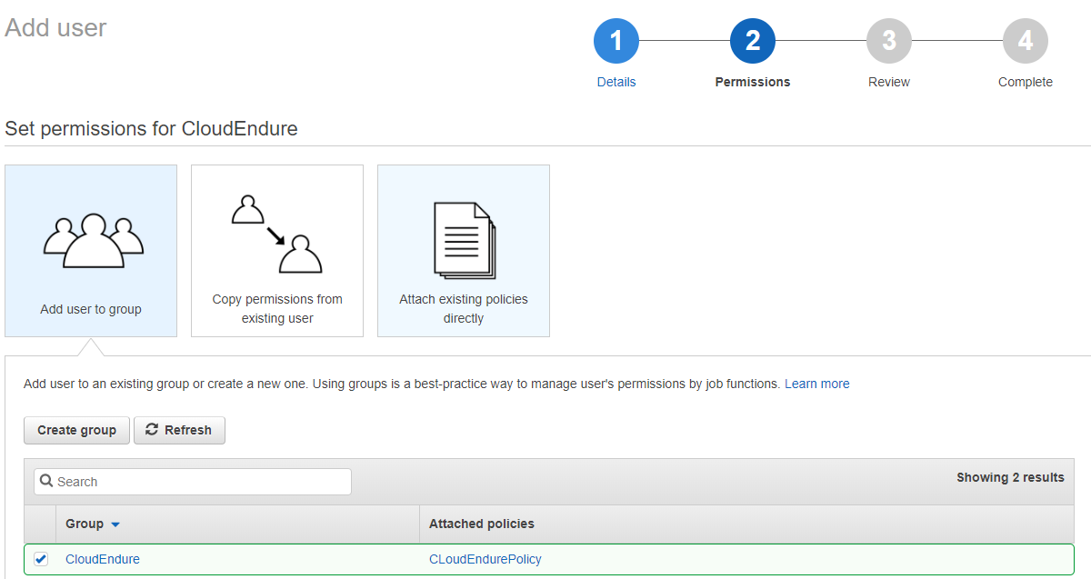Click the circular arrows Refresh icon

pyautogui.click(x=152, y=430)
